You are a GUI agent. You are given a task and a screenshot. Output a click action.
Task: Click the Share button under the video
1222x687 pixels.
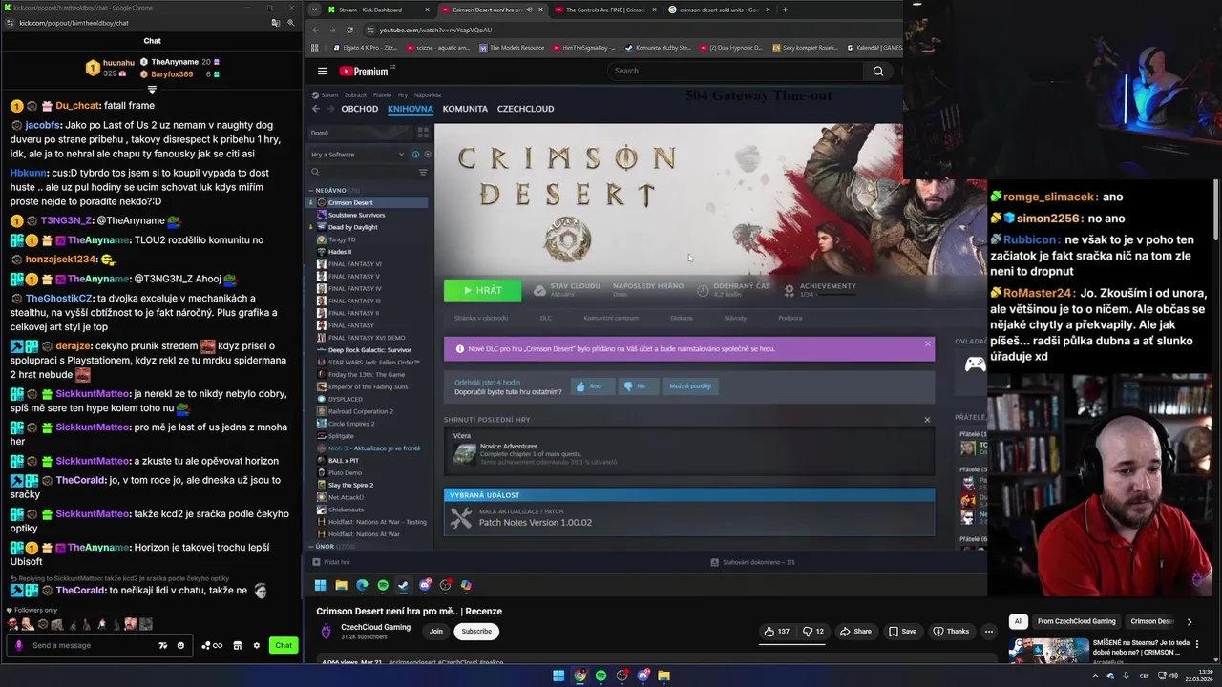point(855,631)
